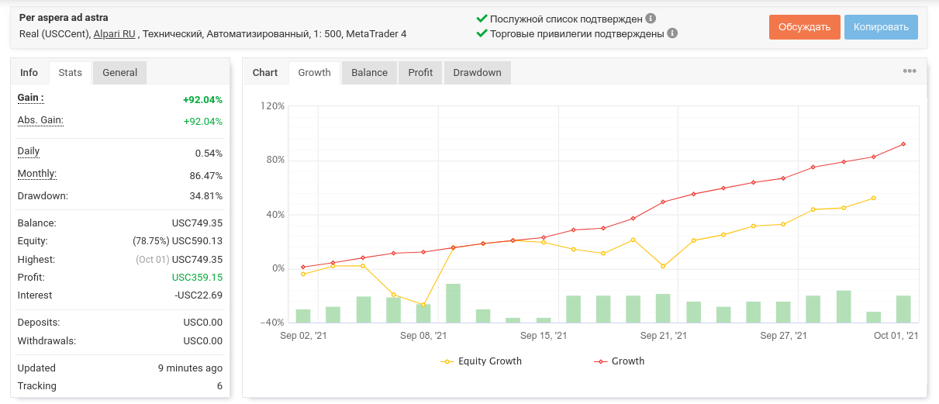Click the Daily label
The height and width of the screenshot is (404, 939).
coord(29,151)
